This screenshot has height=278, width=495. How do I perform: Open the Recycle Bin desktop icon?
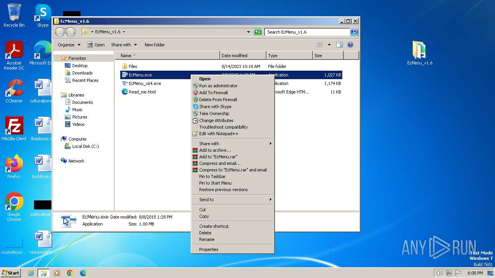click(x=14, y=15)
